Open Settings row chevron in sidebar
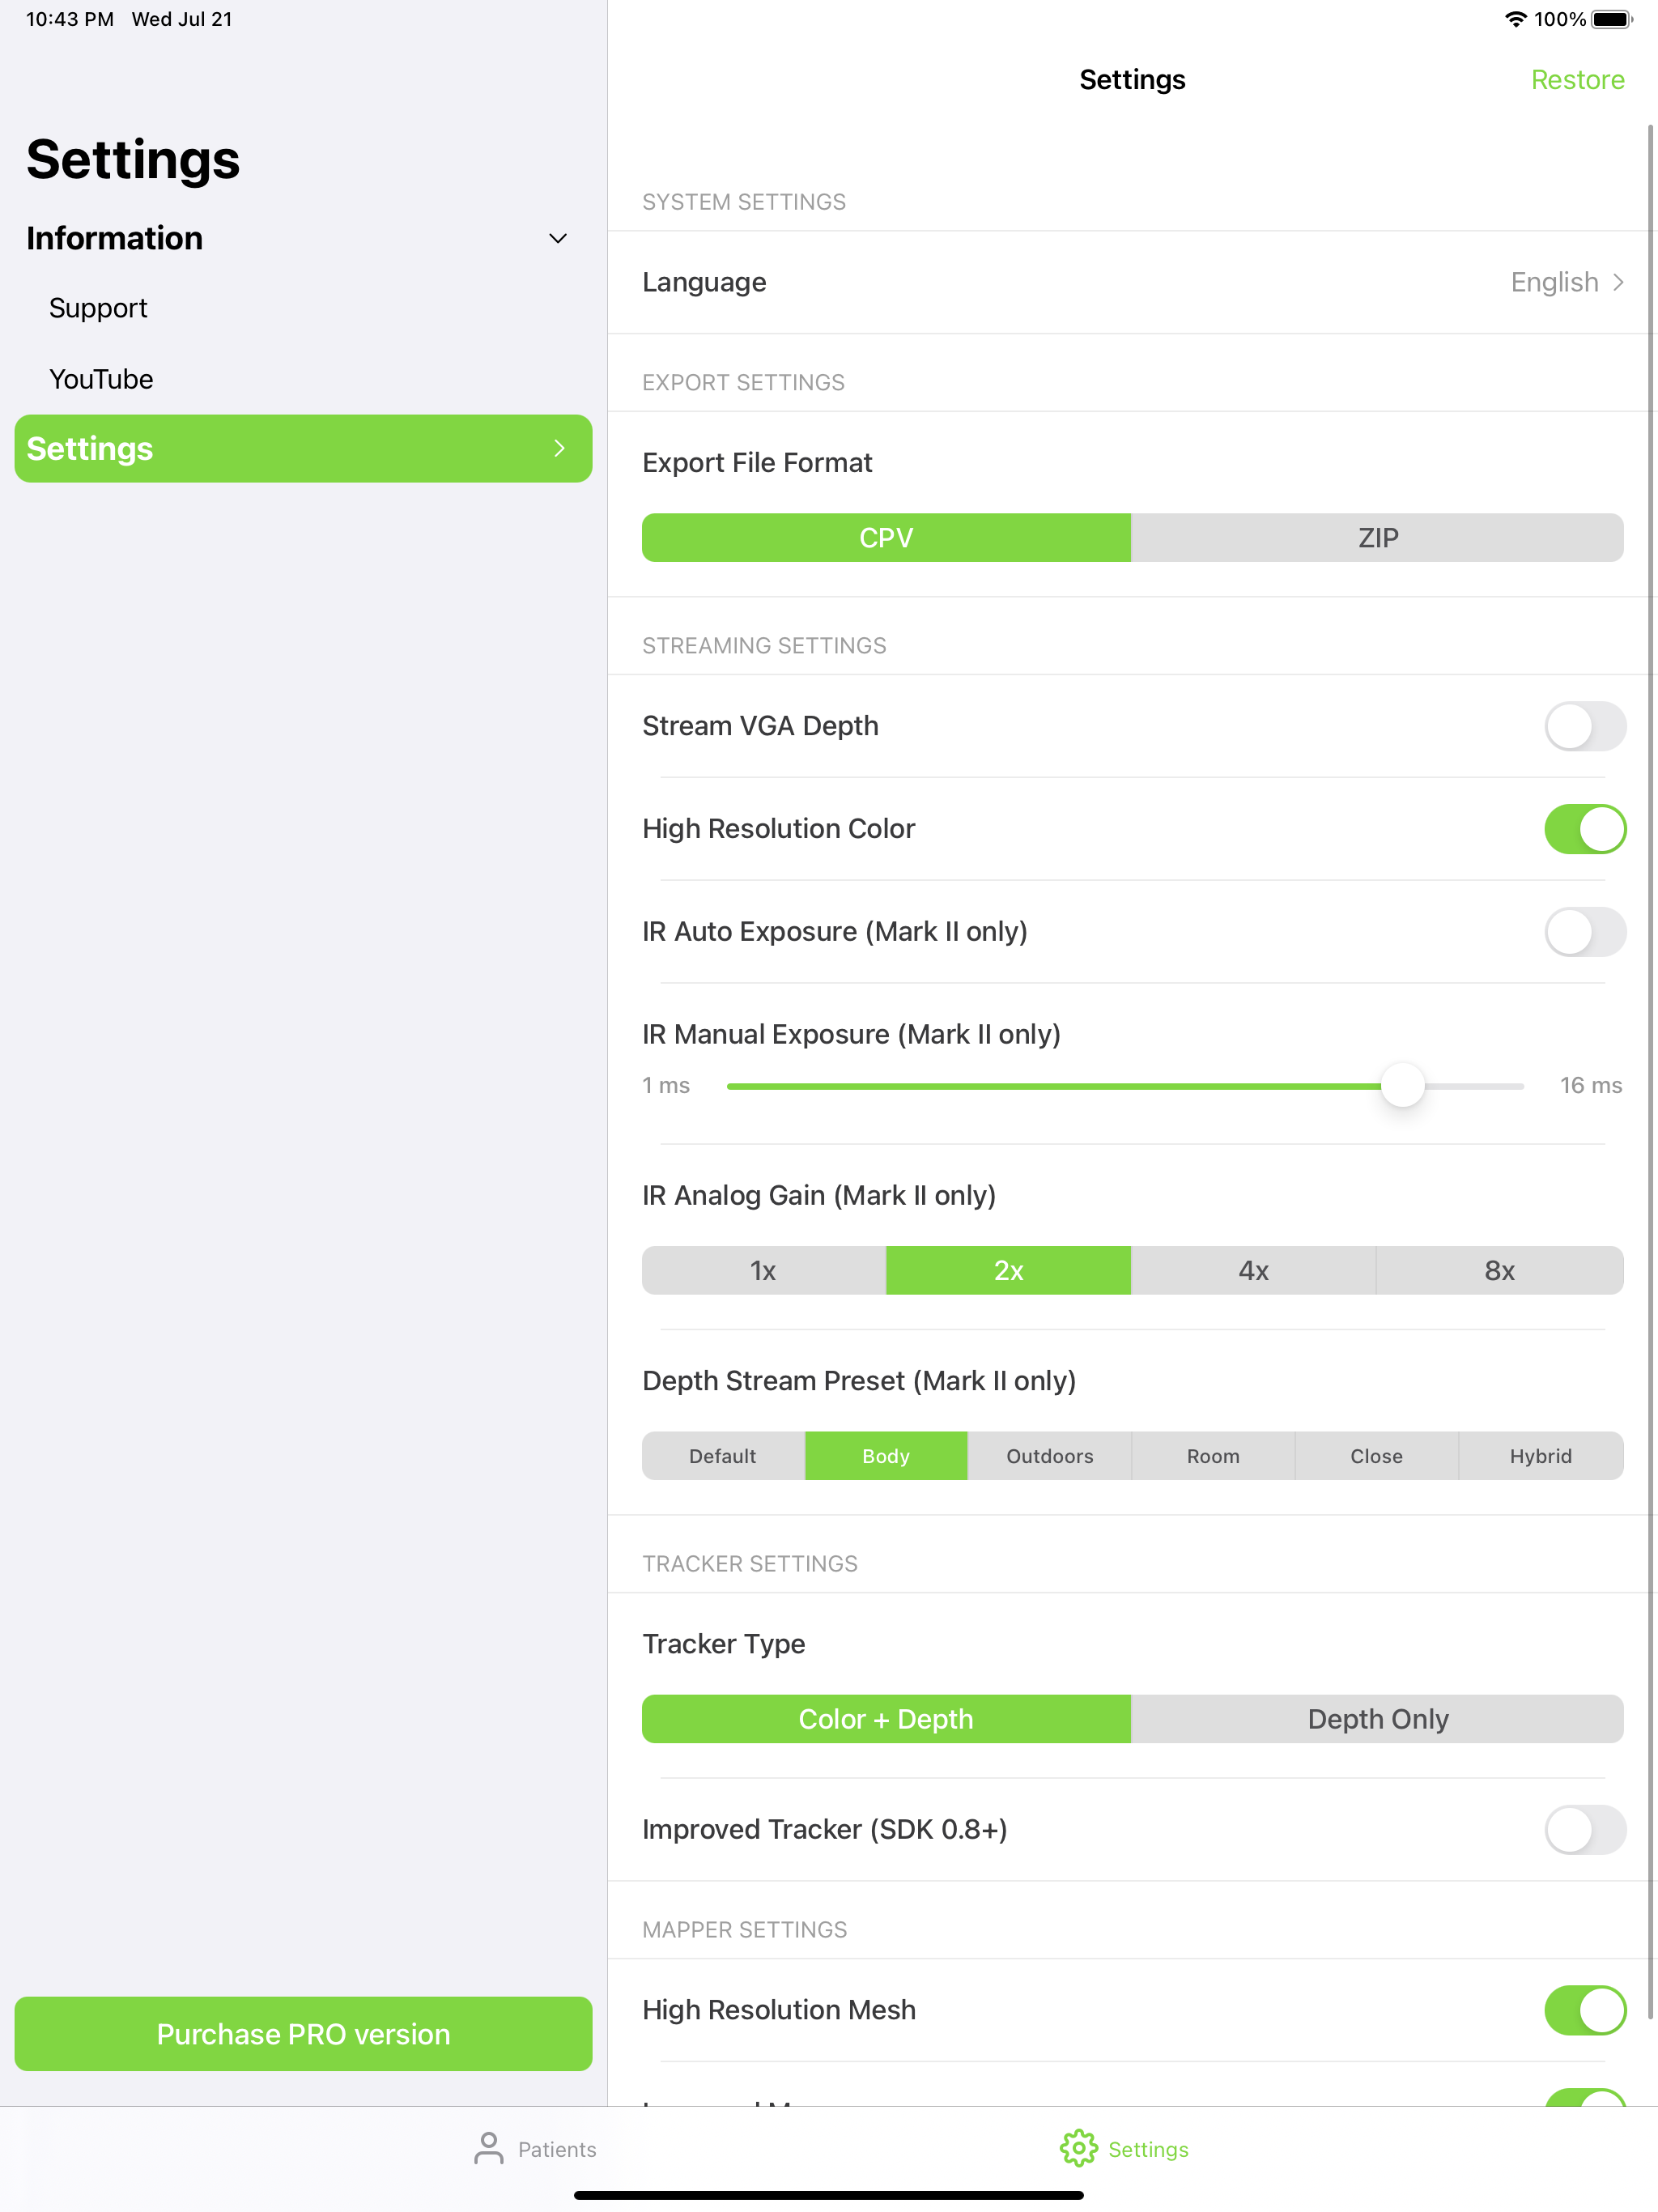This screenshot has height=2212, width=1658. [559, 449]
